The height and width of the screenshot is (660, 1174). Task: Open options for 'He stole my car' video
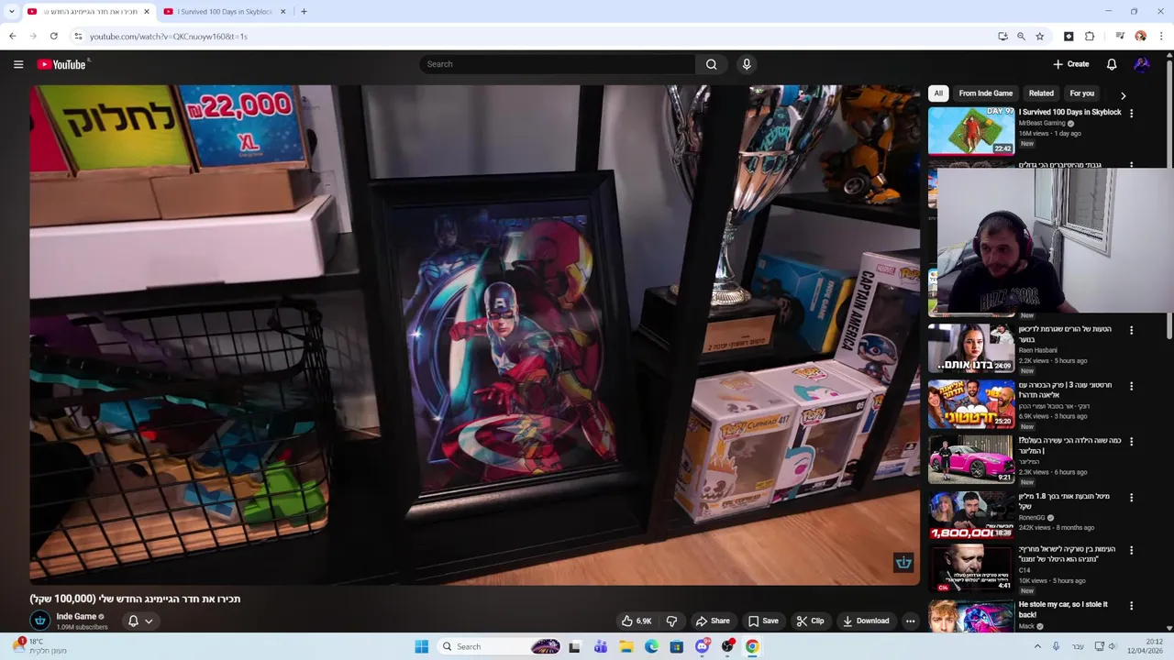click(x=1131, y=605)
